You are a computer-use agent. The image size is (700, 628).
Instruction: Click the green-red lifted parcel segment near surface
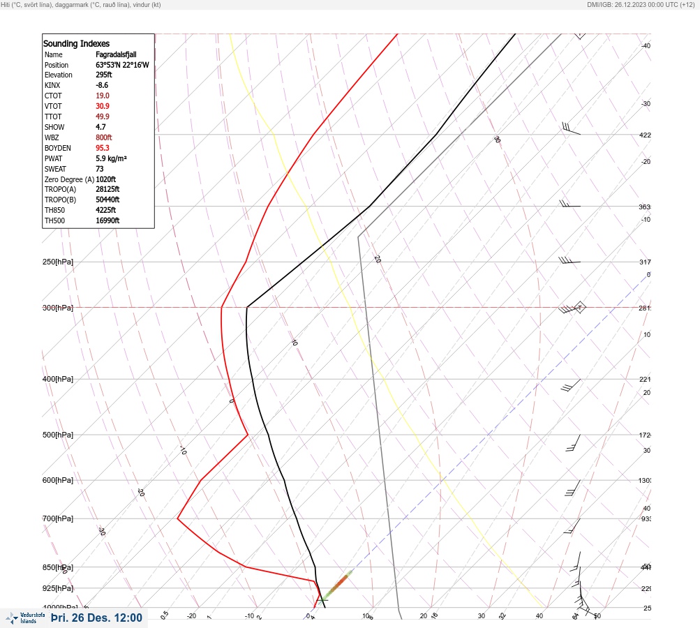click(337, 585)
